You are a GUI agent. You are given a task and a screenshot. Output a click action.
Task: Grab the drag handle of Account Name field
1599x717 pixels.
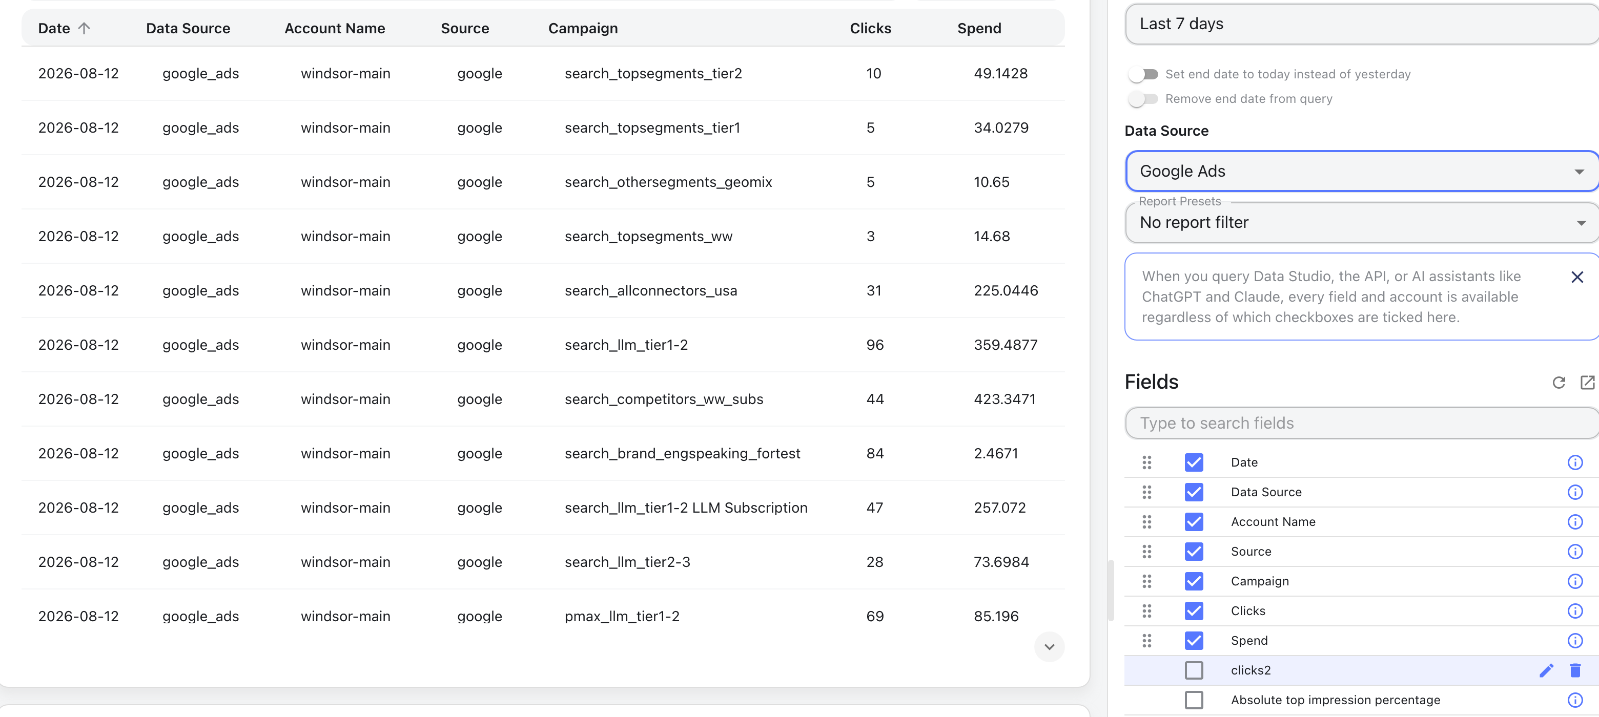[x=1146, y=522]
